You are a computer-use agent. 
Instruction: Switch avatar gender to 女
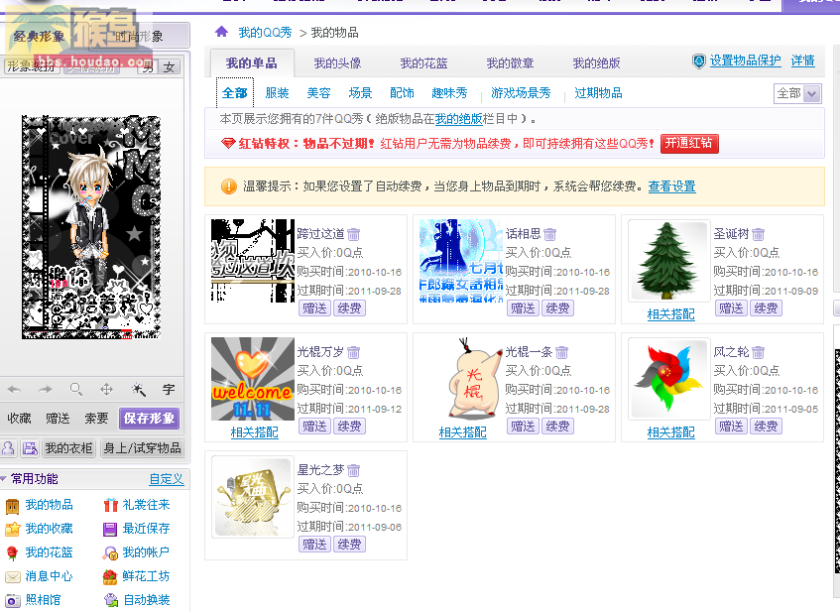tap(170, 67)
